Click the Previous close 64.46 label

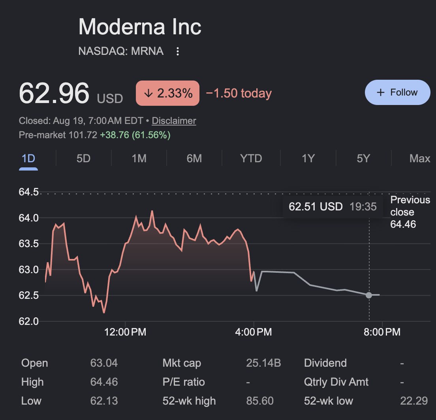[x=410, y=212]
